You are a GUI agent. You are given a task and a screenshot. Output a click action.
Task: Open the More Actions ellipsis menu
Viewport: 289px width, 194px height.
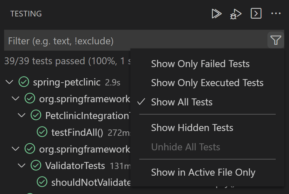276,14
